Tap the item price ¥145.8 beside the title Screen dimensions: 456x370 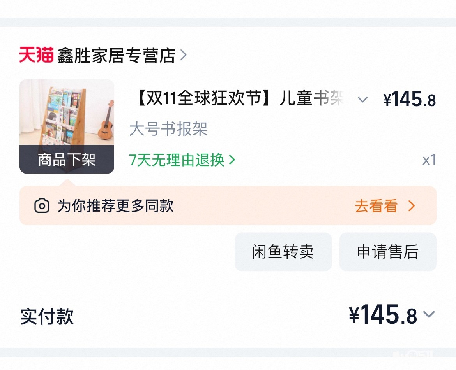pos(410,100)
